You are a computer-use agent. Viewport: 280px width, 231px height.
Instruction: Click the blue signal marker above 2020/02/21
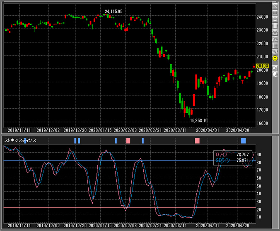tap(142, 141)
